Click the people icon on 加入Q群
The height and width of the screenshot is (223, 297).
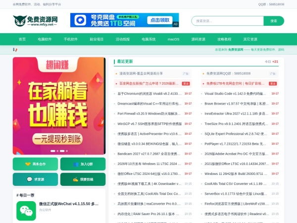[76, 164]
